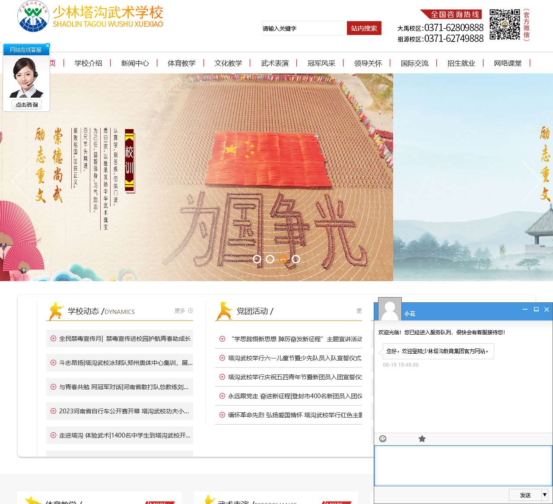Open news 与青春共勉 同冠军对话 article
This screenshot has width=553, height=504.
(124, 387)
